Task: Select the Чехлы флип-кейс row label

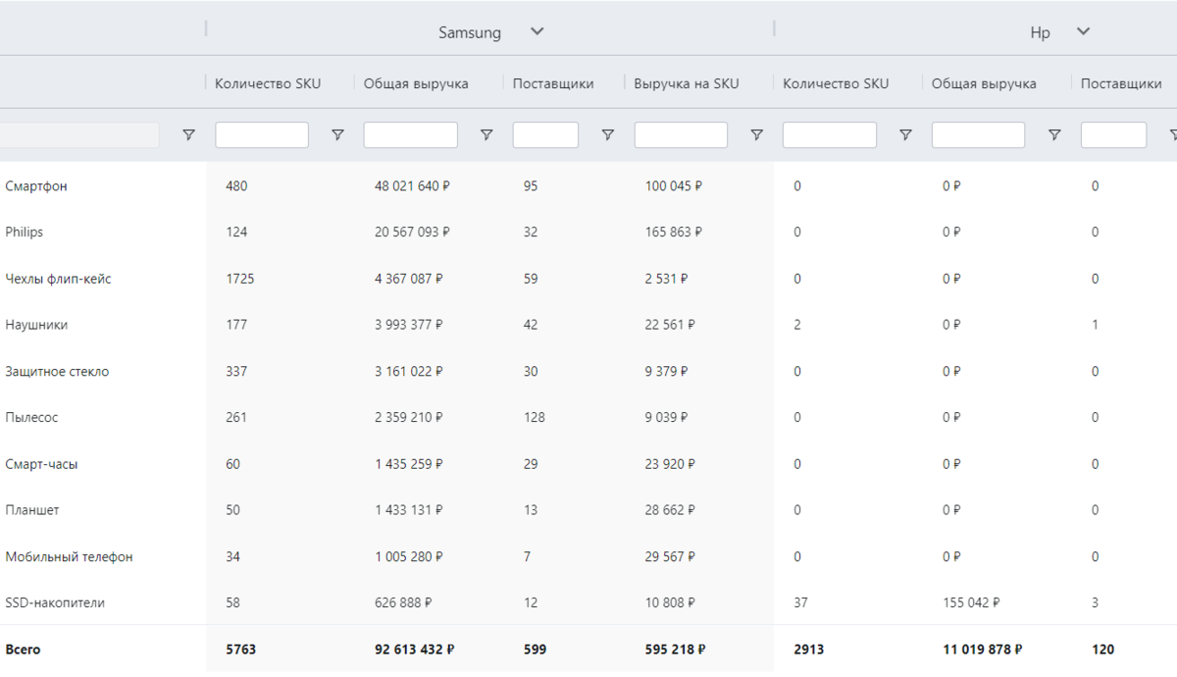Action: tap(58, 279)
